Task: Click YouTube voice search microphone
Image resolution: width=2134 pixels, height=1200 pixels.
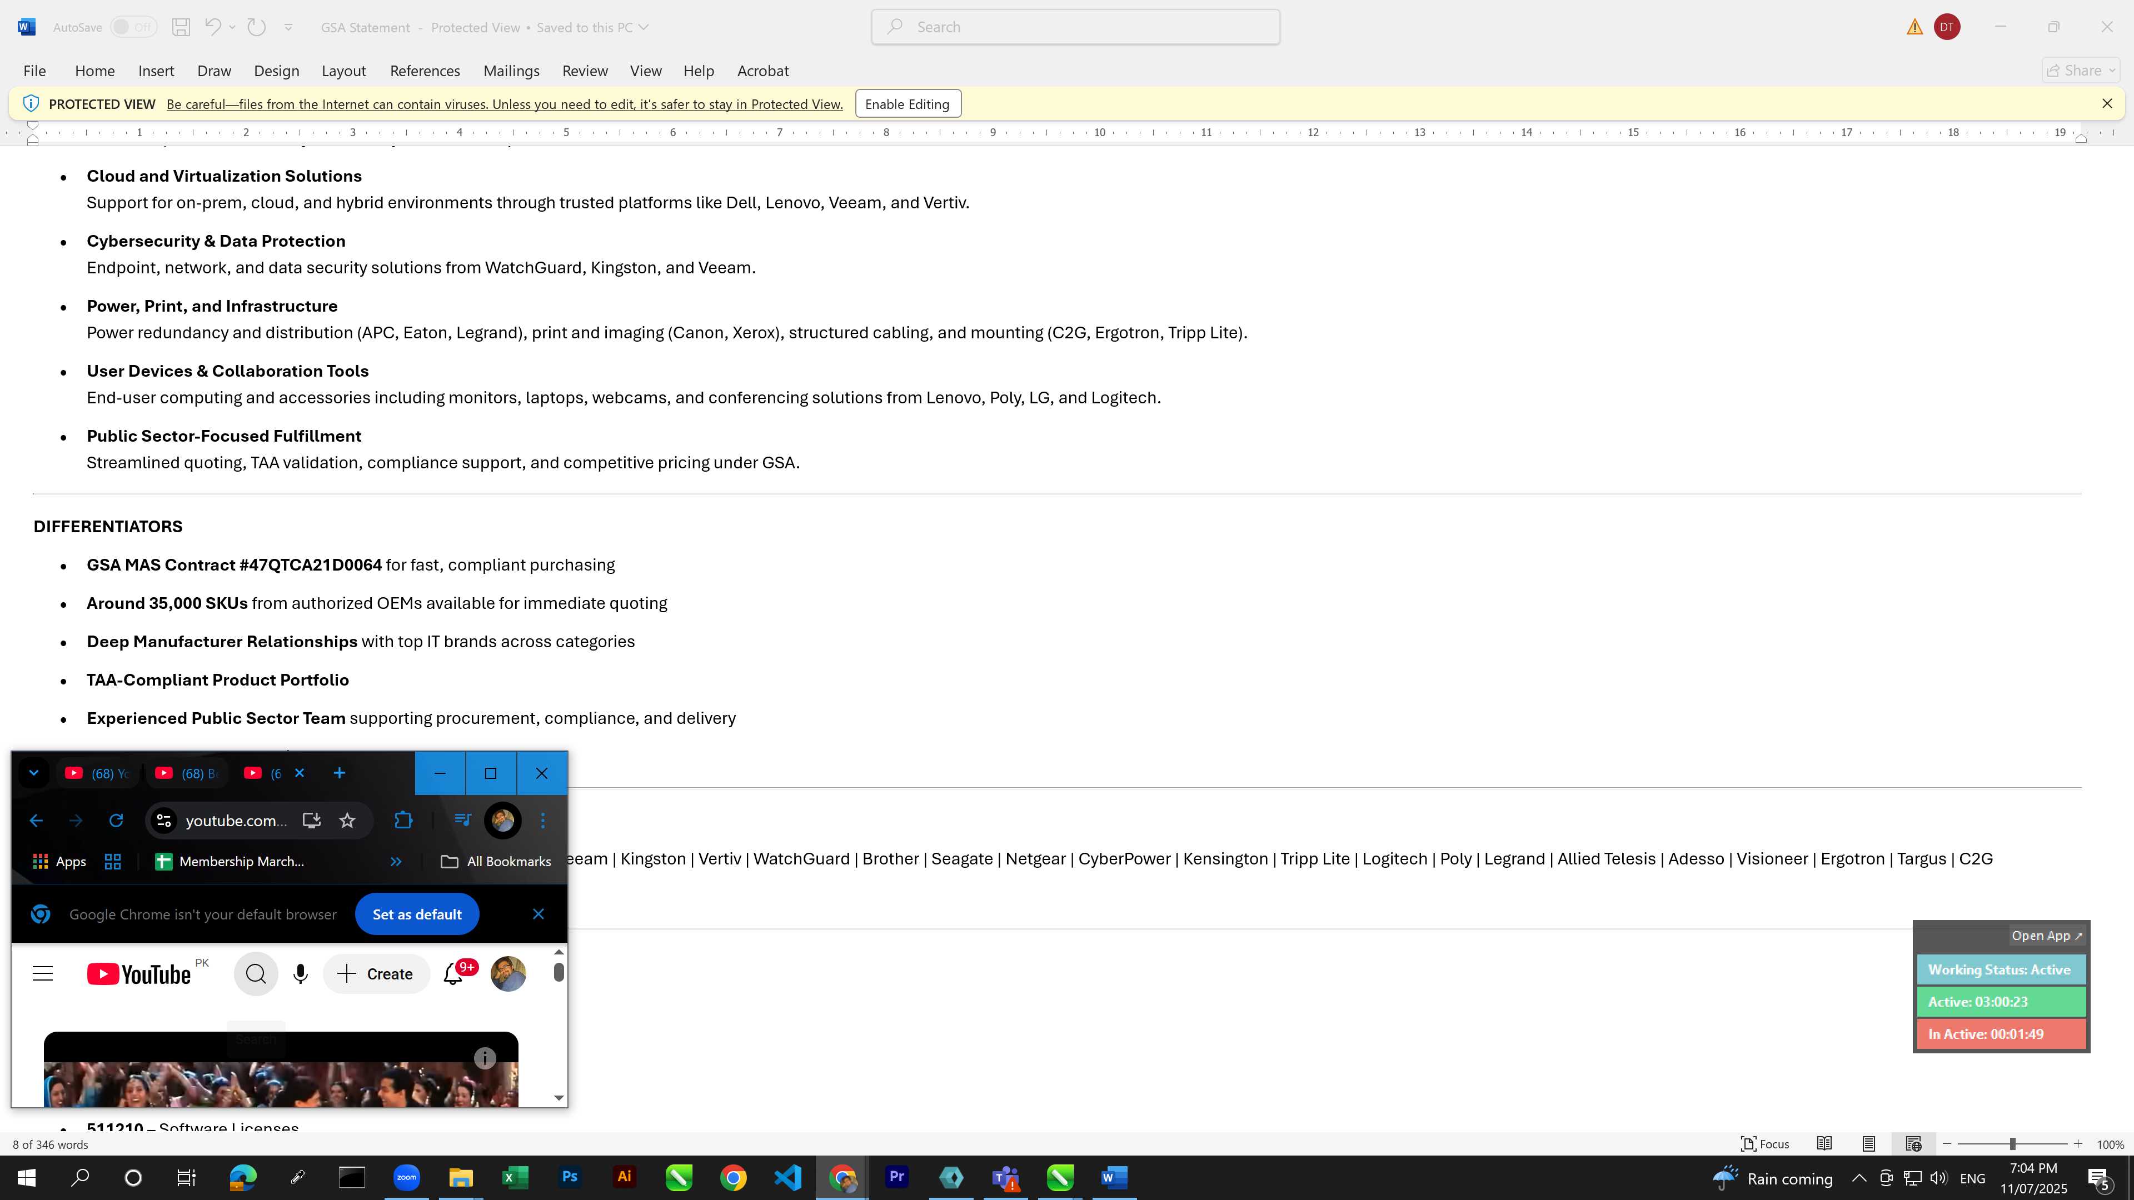Action: 300,974
